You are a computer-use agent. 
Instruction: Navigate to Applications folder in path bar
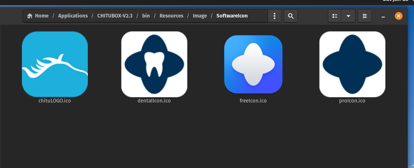(x=73, y=16)
